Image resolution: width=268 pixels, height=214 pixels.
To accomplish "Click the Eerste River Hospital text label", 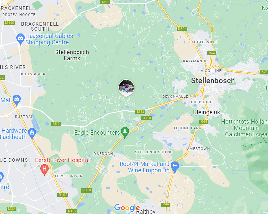I will coord(62,160).
